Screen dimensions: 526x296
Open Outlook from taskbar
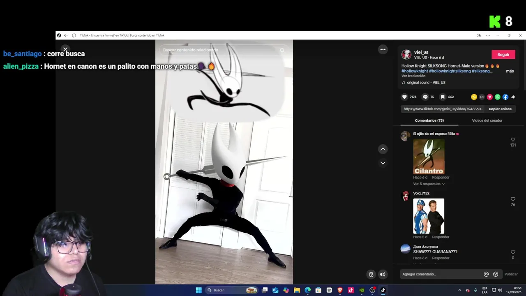[x=275, y=290]
